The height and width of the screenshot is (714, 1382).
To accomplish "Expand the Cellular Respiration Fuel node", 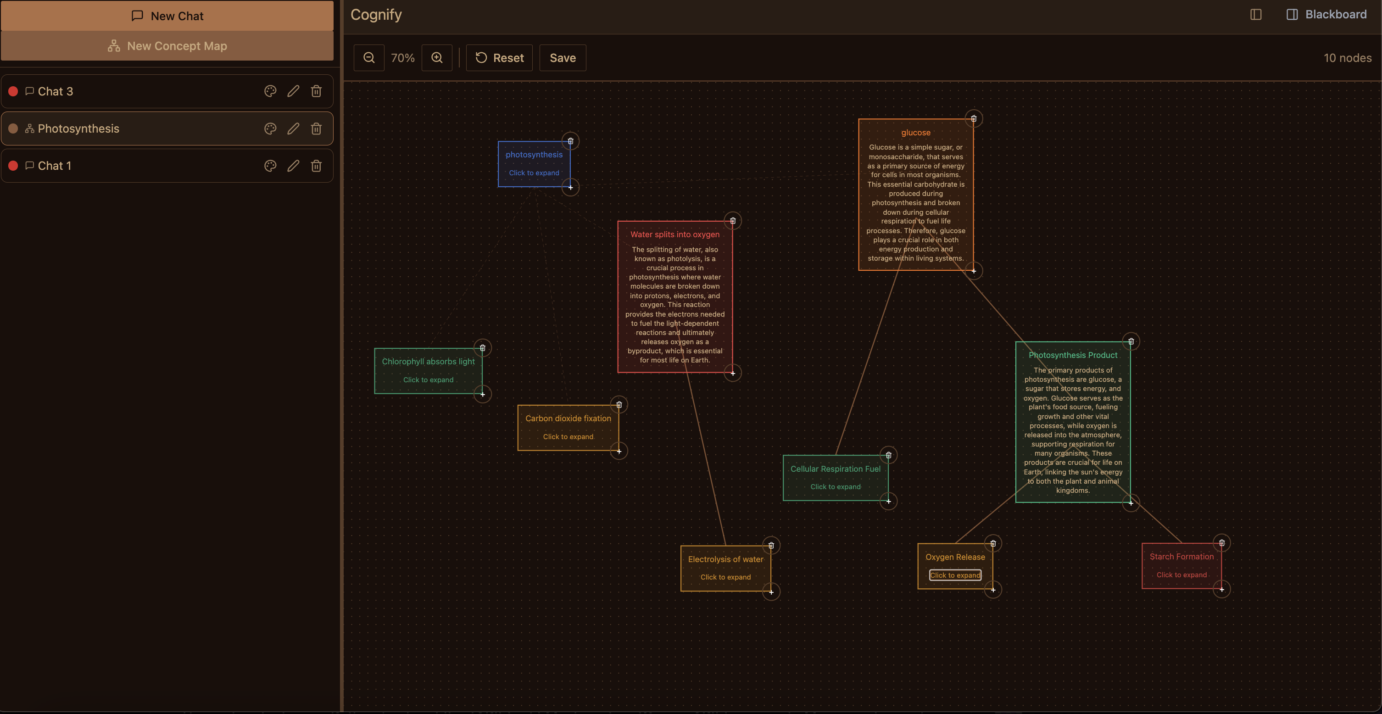I will (836, 486).
